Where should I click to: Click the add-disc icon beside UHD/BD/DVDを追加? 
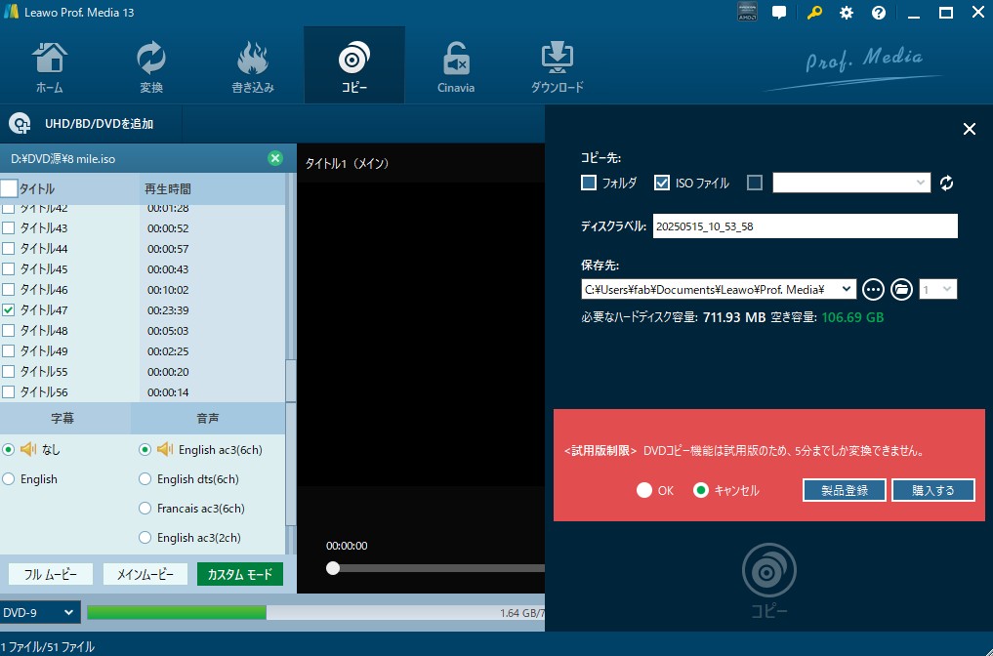tap(20, 123)
